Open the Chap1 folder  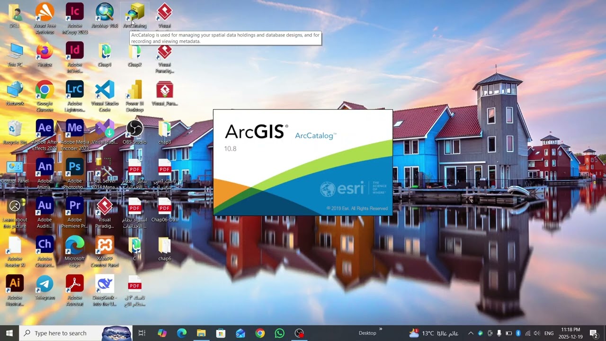tap(105, 54)
